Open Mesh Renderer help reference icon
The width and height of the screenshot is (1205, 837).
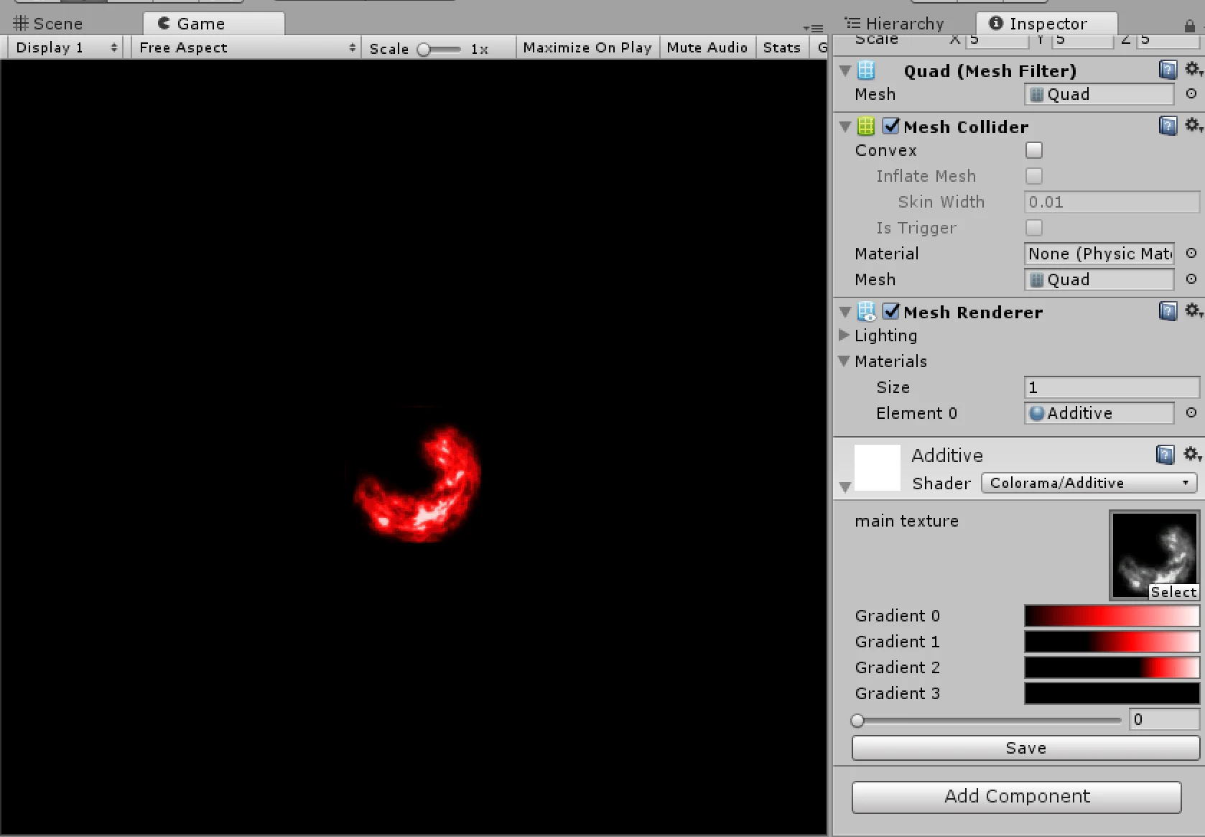pyautogui.click(x=1168, y=311)
